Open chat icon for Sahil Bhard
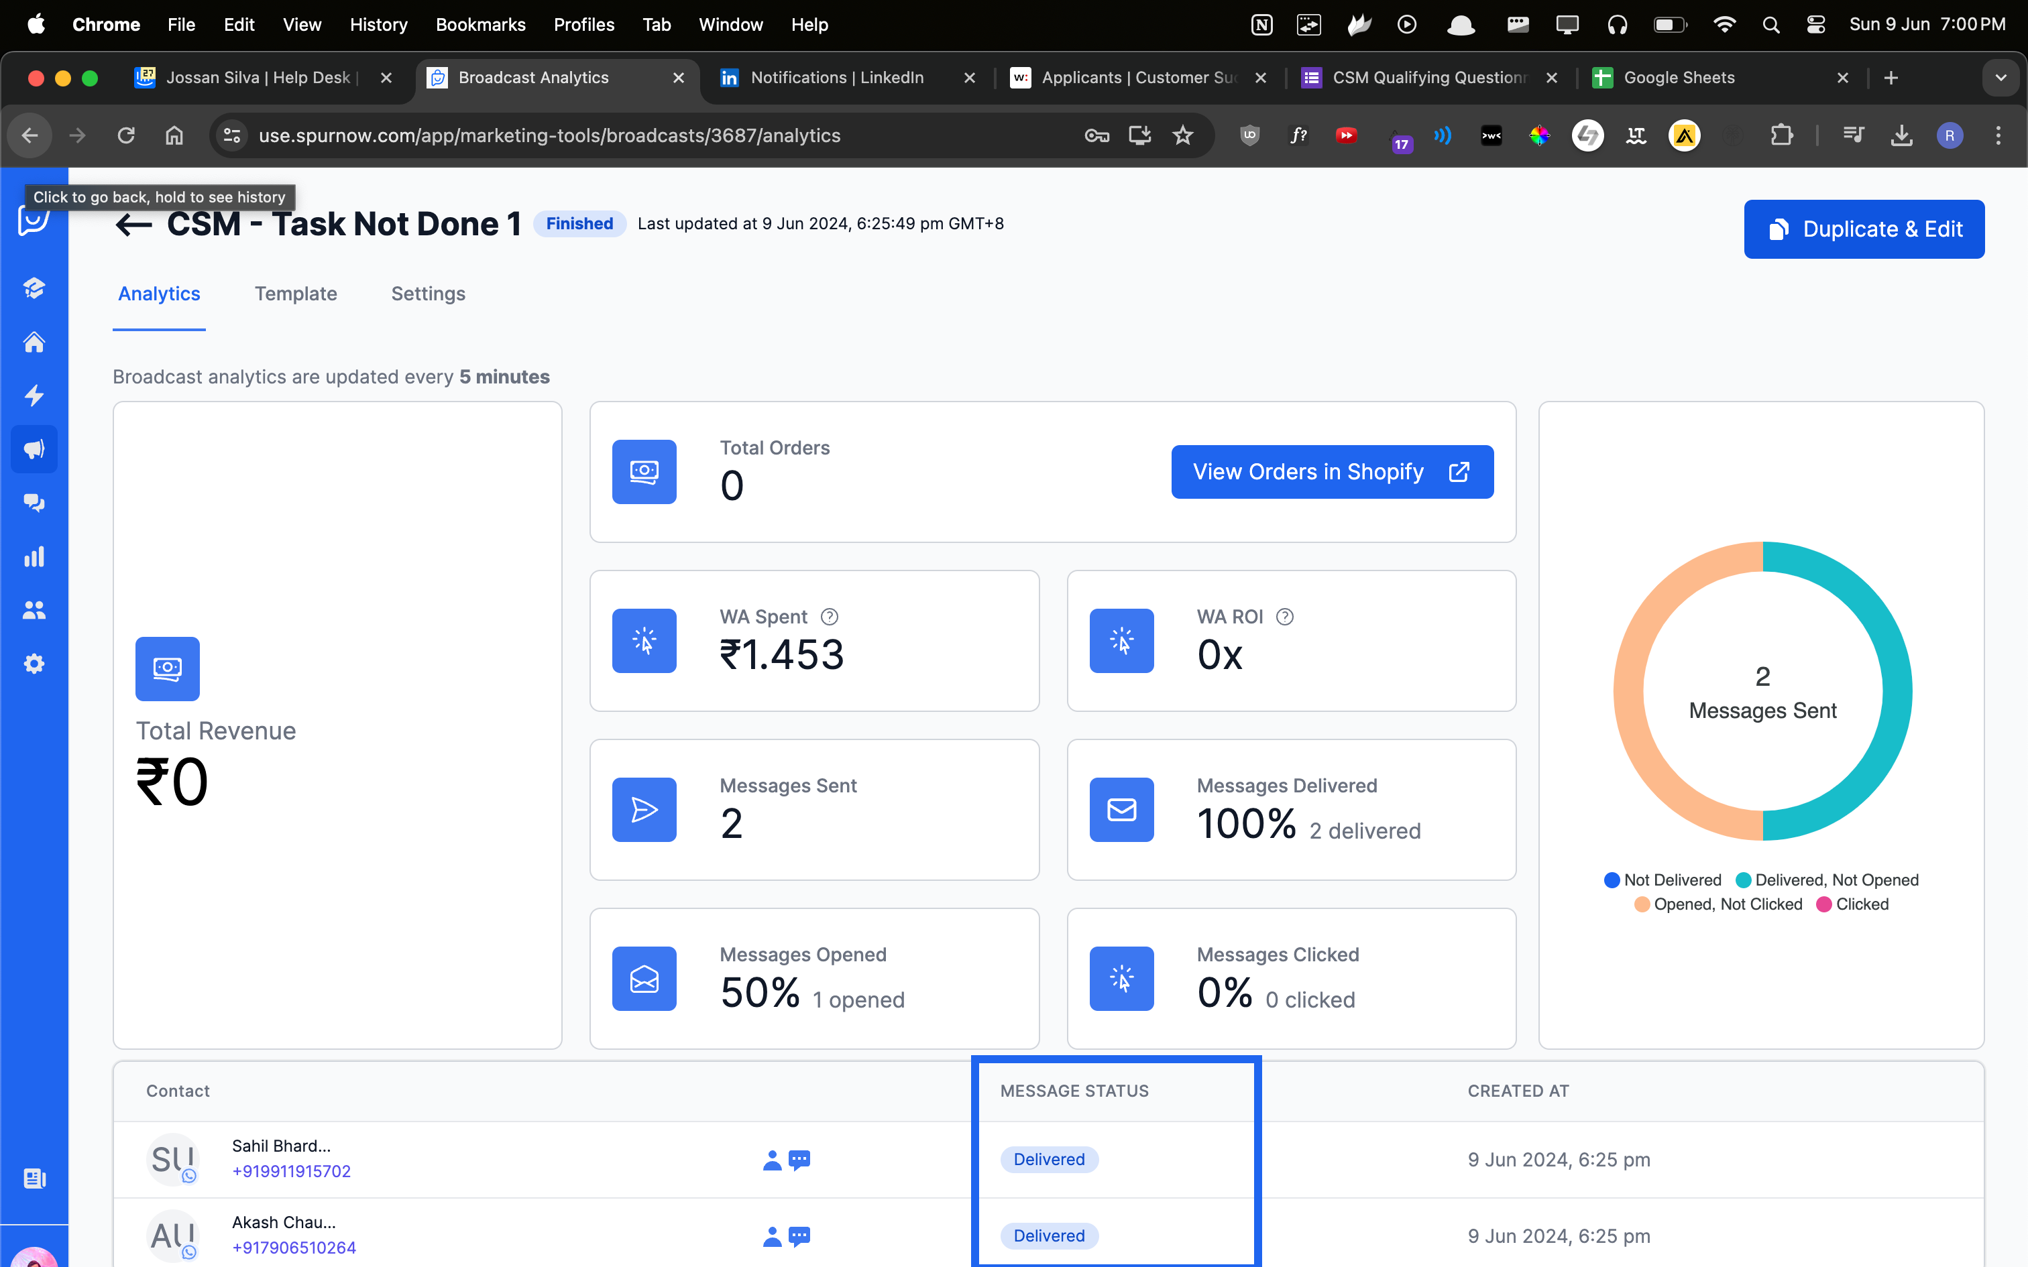This screenshot has height=1267, width=2028. (799, 1160)
